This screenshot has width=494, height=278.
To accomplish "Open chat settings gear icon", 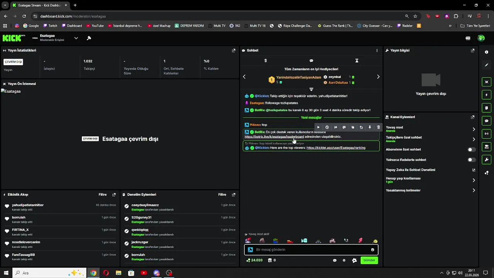I will pyautogui.click(x=344, y=260).
